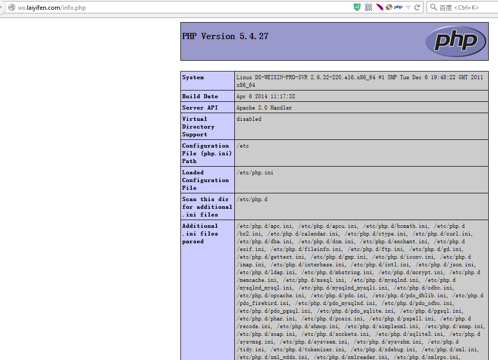Click the 'disabled' value
Viewport: 498px width, 360px height.
pyautogui.click(x=249, y=119)
